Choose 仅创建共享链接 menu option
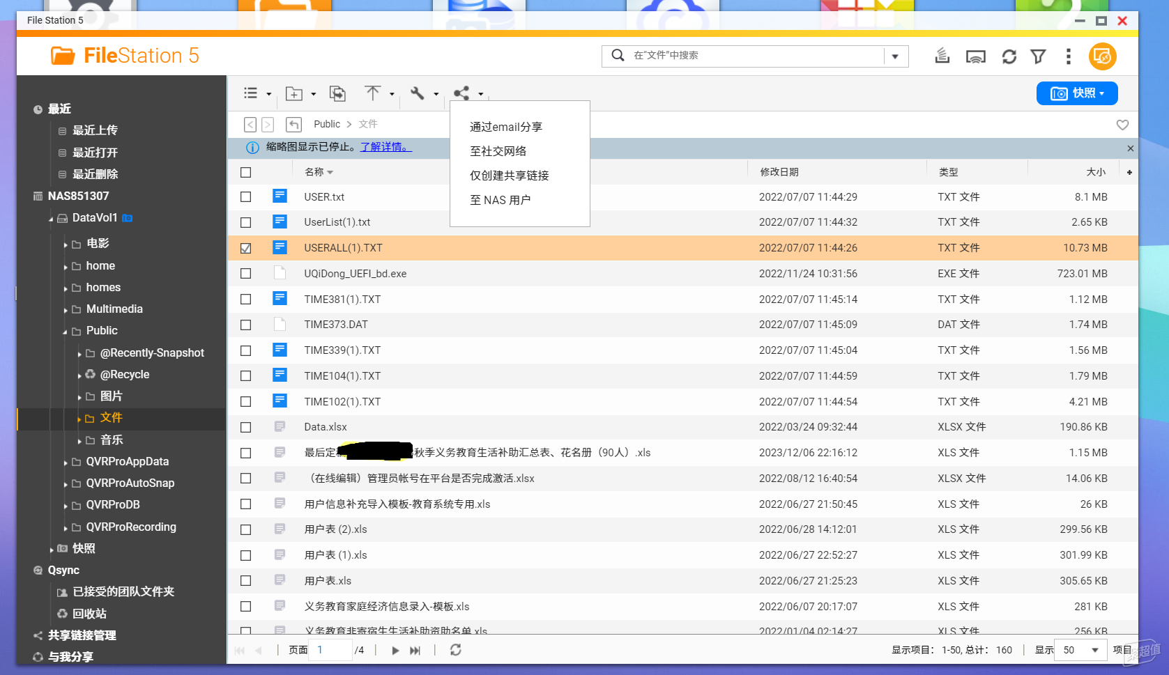Image resolution: width=1169 pixels, height=675 pixels. [510, 176]
